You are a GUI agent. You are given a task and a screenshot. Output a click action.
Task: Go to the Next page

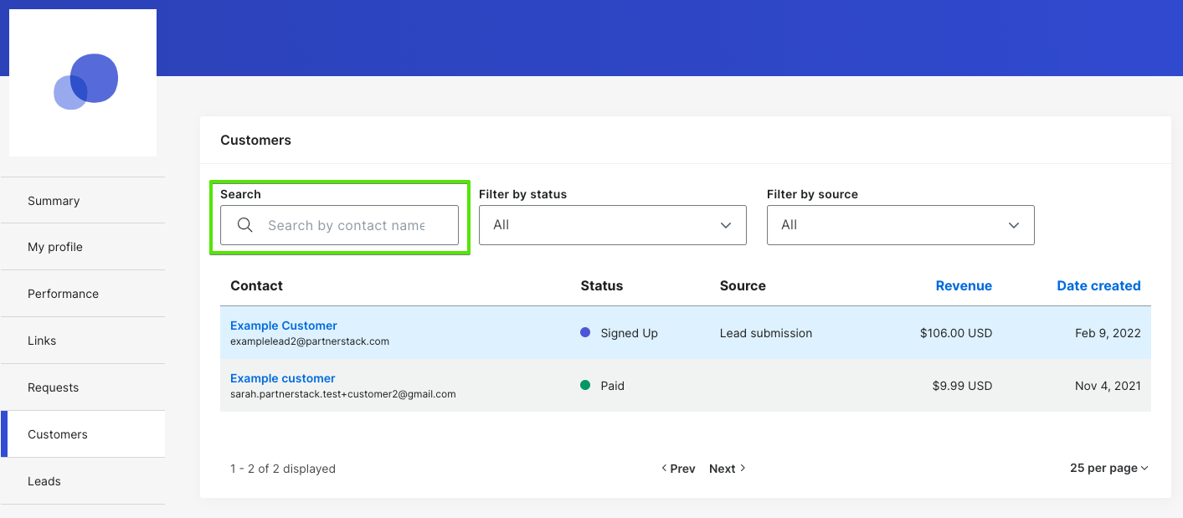[x=728, y=469]
